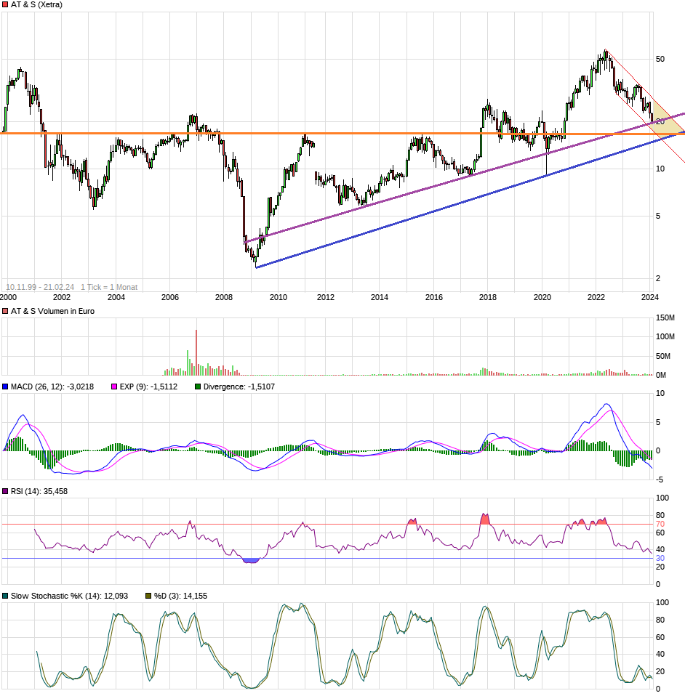The image size is (685, 696).
Task: Click the 50 price level on price axis
Action: point(660,59)
